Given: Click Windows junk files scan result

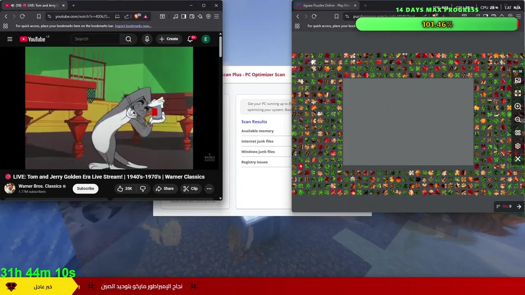Looking at the screenshot, I should point(258,152).
